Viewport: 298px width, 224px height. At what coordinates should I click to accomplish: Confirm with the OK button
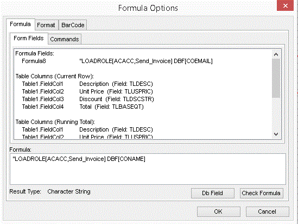[x=218, y=211]
